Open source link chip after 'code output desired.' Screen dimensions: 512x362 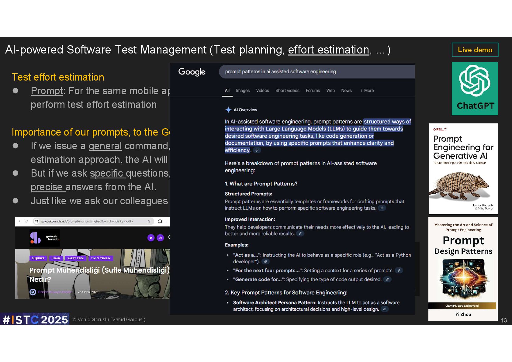point(387,279)
